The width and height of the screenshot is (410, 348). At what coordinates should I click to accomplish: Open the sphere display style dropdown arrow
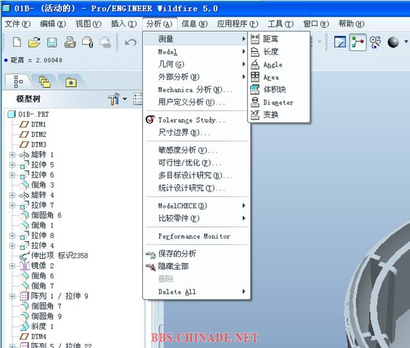click(406, 42)
